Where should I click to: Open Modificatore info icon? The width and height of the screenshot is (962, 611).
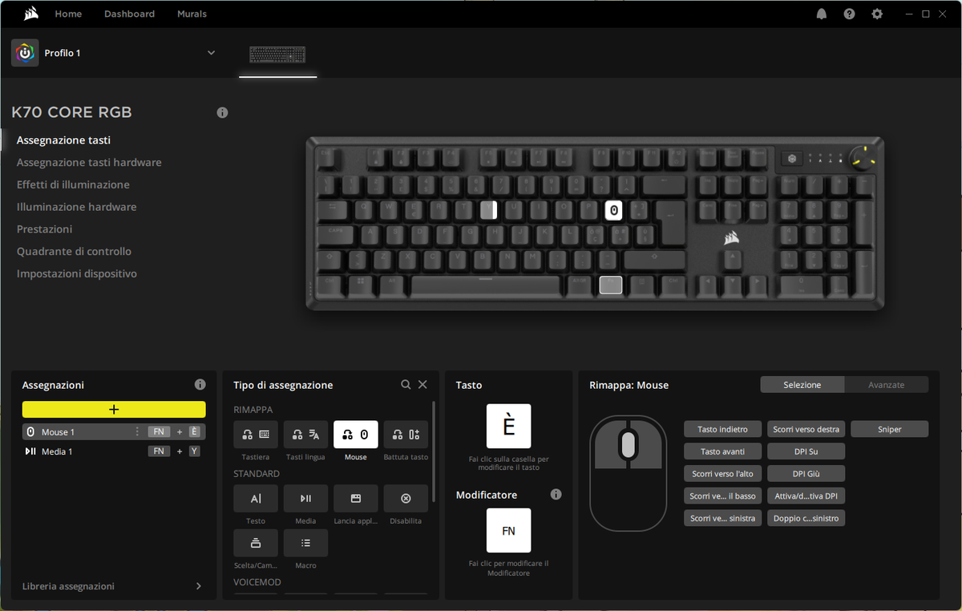click(x=556, y=495)
